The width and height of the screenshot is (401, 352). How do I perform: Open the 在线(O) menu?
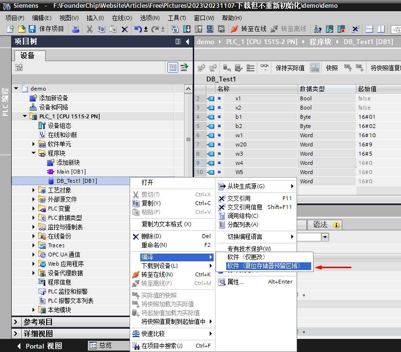click(122, 18)
